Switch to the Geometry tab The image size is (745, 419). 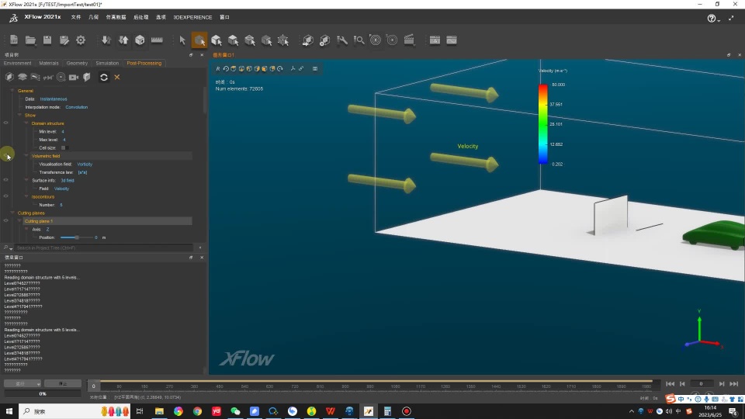click(x=77, y=63)
